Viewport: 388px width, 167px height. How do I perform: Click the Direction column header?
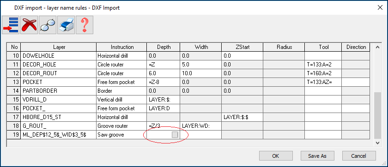click(x=356, y=47)
